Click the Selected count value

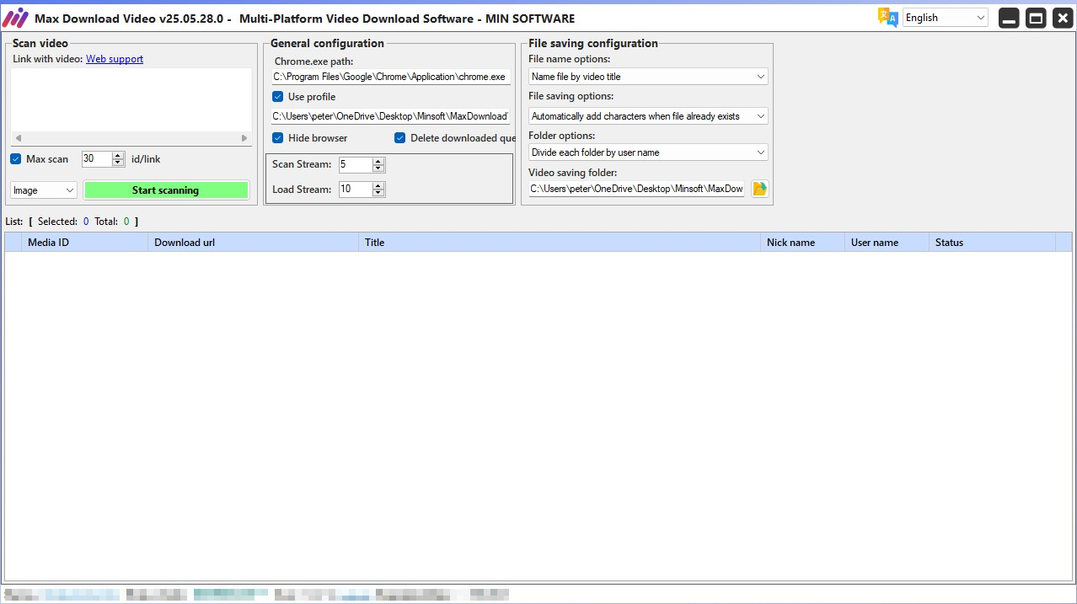point(86,222)
